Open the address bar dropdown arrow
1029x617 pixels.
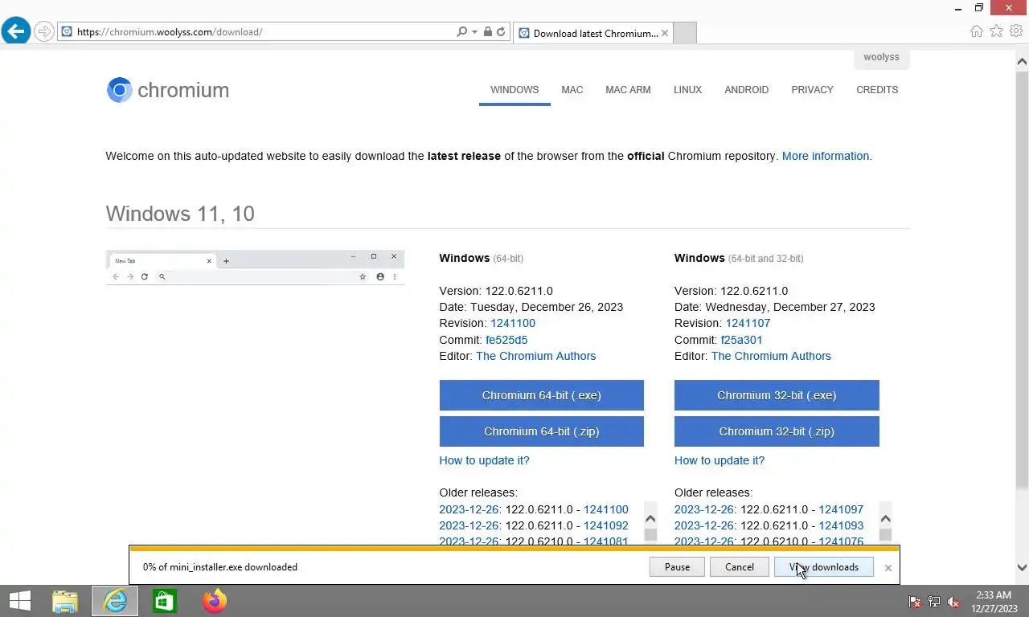click(474, 32)
